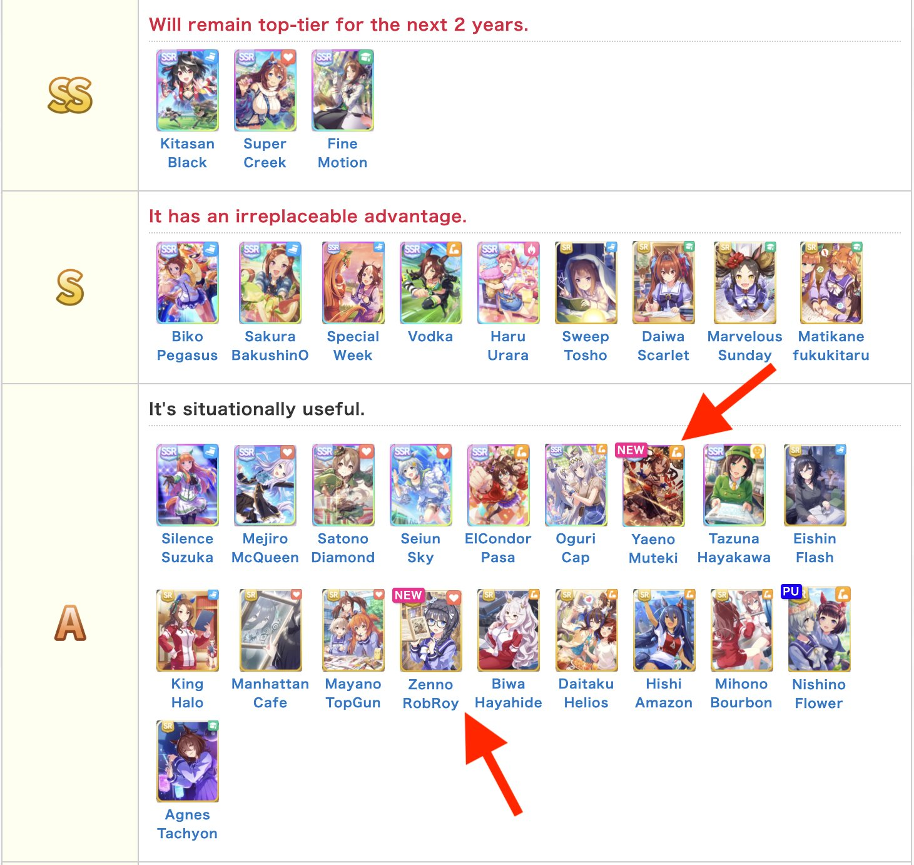Click the SS tier rank icon
The image size is (914, 865).
70,96
